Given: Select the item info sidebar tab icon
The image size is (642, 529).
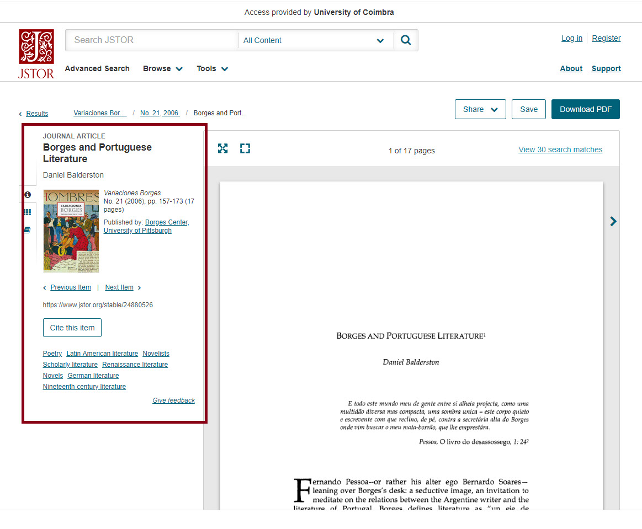Looking at the screenshot, I should click(28, 195).
